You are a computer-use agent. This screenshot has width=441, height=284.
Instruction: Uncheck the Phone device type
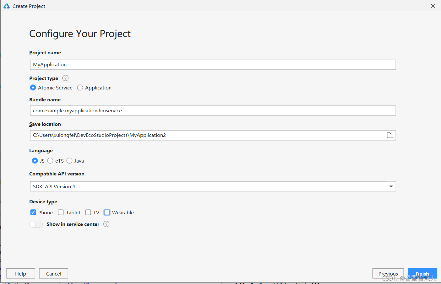33,212
